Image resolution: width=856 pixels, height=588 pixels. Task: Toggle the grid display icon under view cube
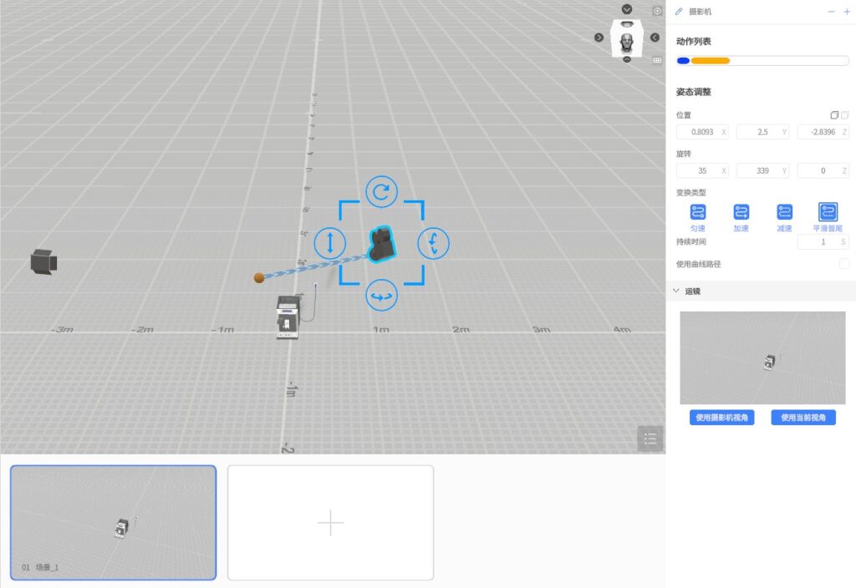657,60
